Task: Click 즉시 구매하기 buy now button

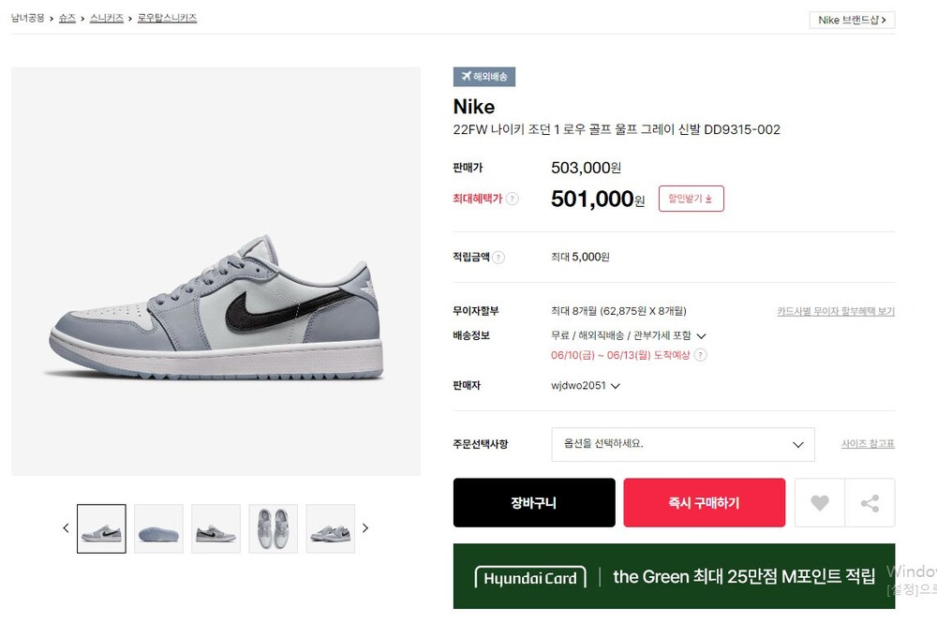Action: 704,503
